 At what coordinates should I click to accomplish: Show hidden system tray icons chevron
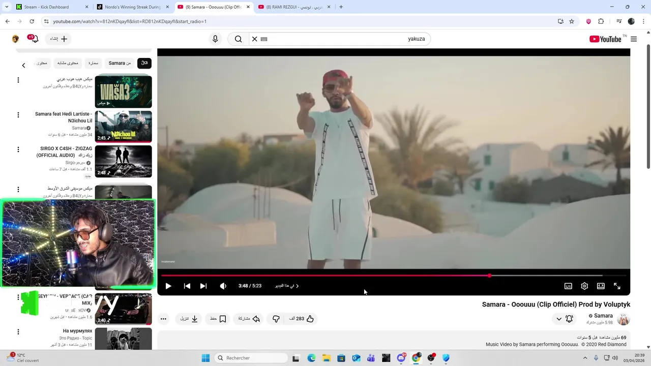pos(585,358)
